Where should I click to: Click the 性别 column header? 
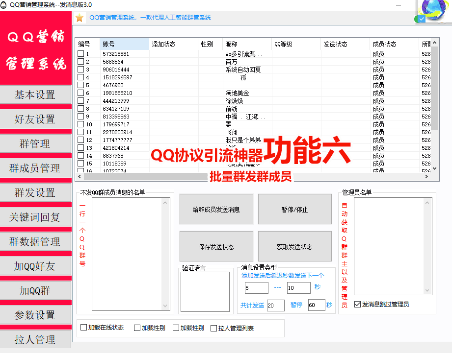point(211,44)
